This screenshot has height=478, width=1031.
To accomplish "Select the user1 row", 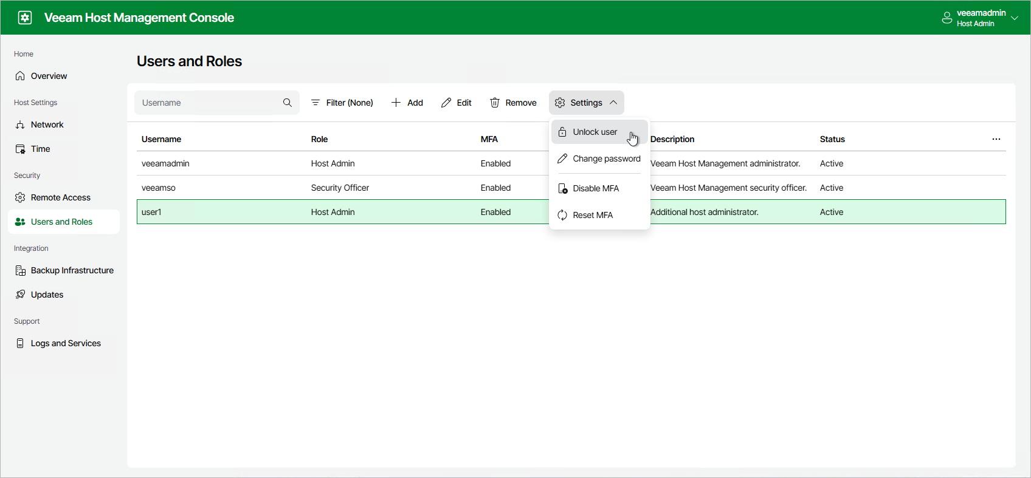I will (571, 212).
